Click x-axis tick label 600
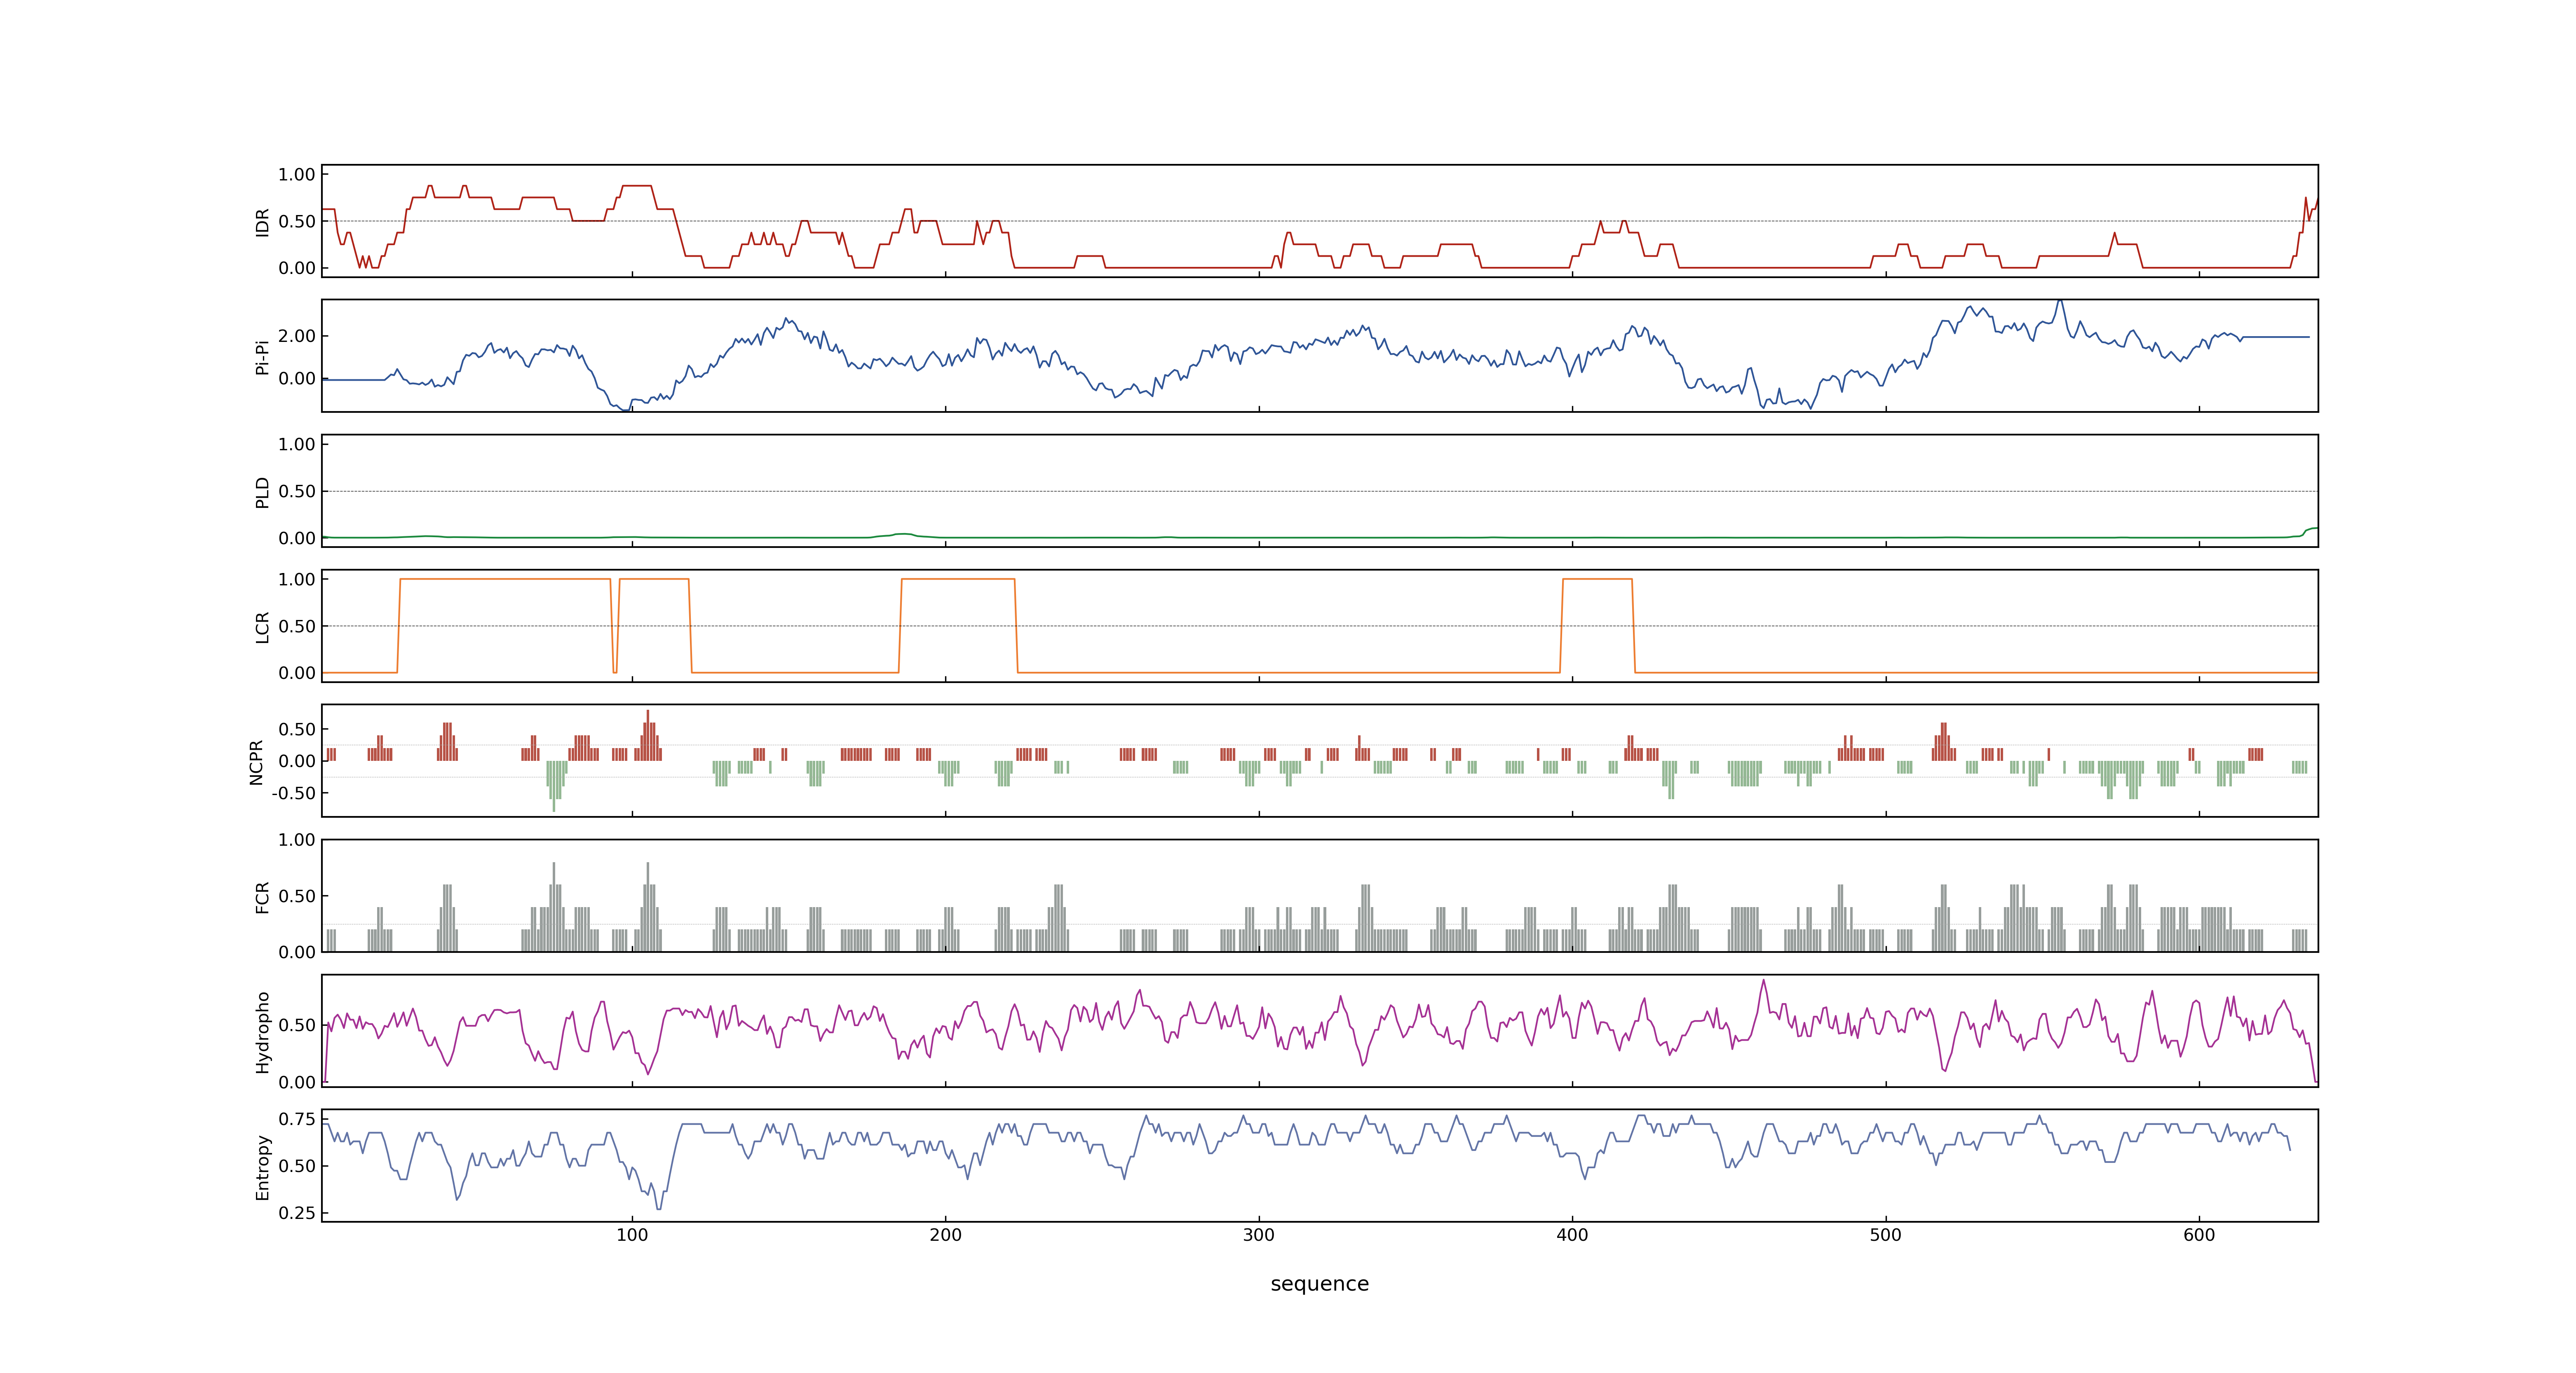 click(x=2199, y=1235)
